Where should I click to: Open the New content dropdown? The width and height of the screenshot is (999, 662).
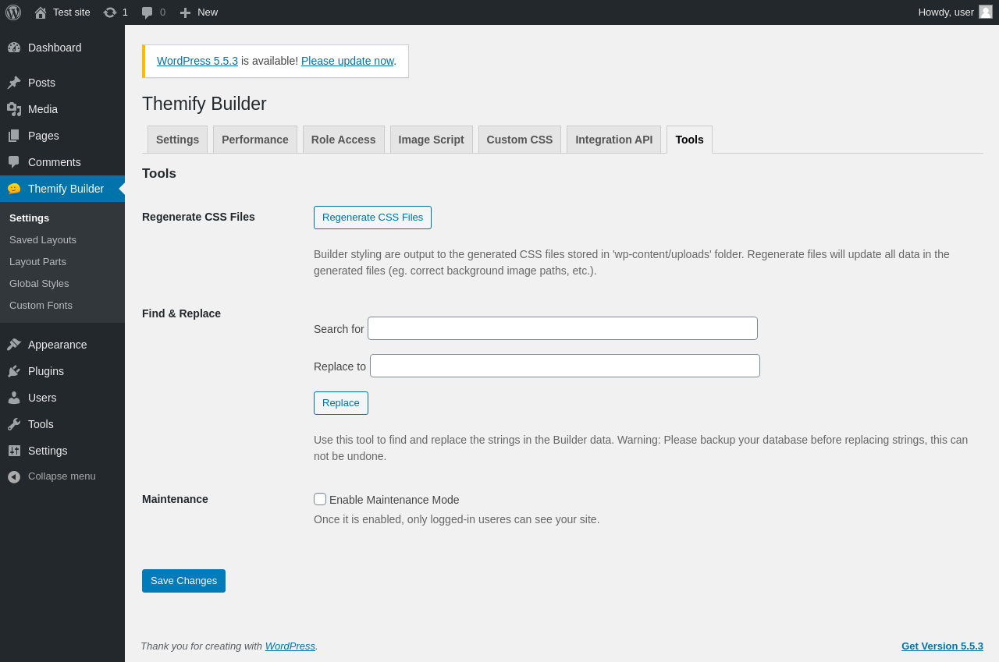pyautogui.click(x=198, y=12)
